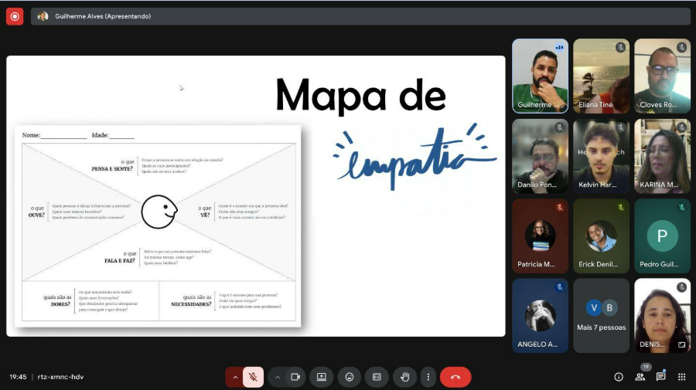Toggle the camera on or off

pyautogui.click(x=295, y=377)
